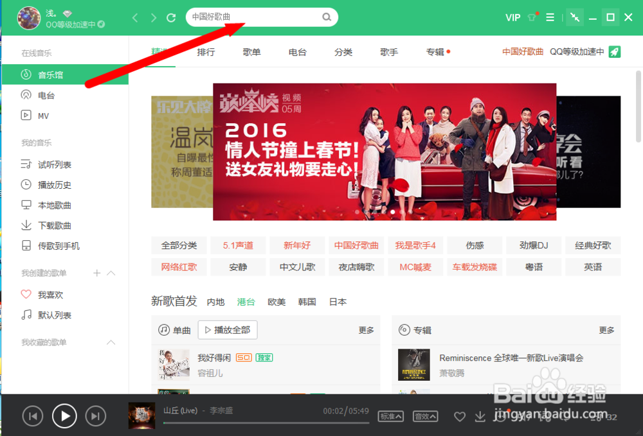Open the 中国好歌曲 category link
This screenshot has width=643, height=436.
coord(356,245)
